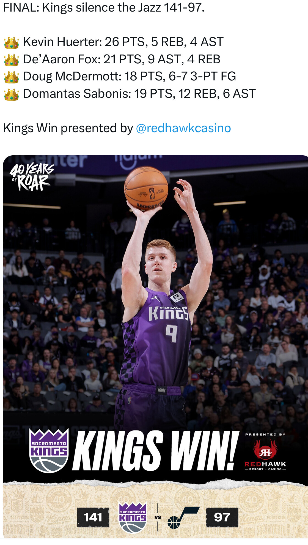
Task: Tap the 97 Jazz score box
Action: [x=222, y=517]
